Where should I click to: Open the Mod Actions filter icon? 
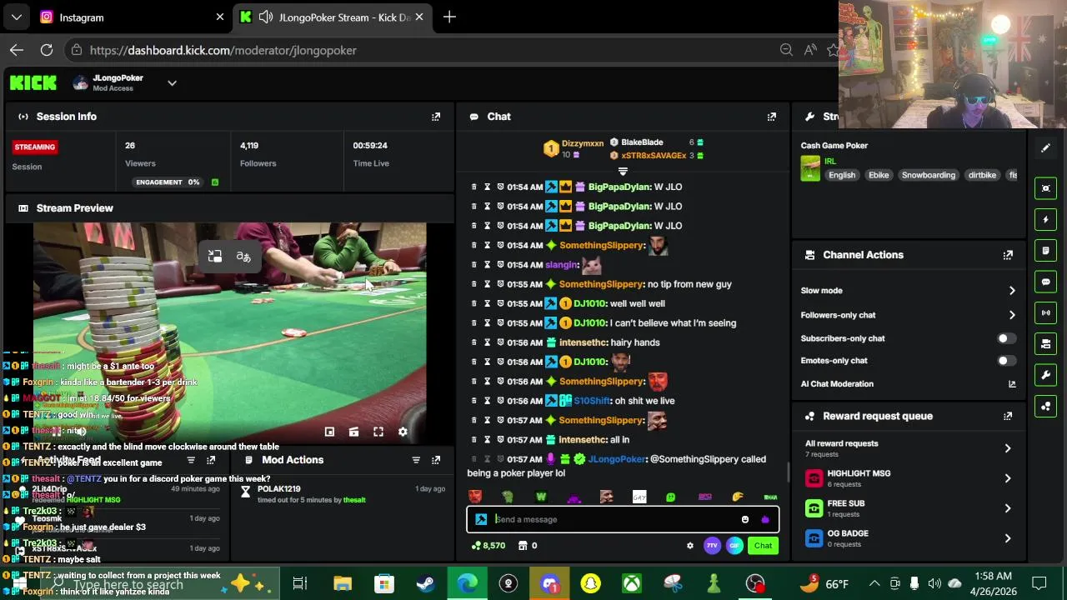pyautogui.click(x=416, y=460)
